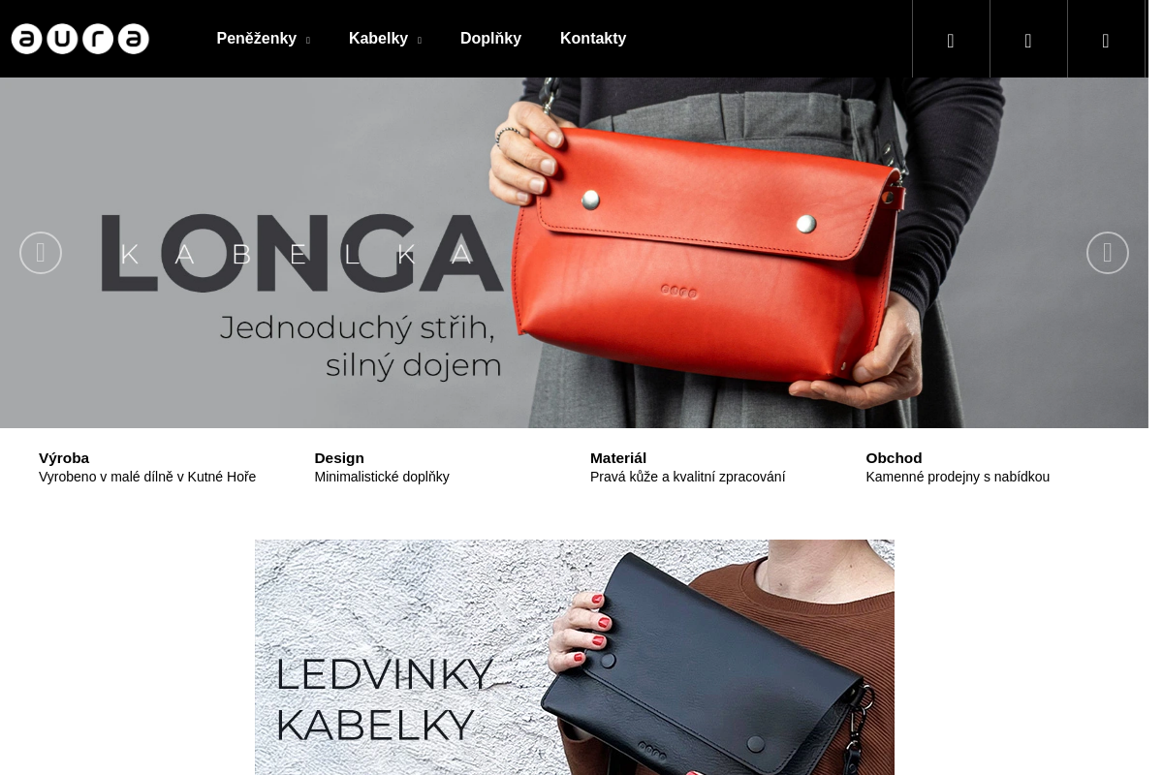The image size is (1163, 775).
Task: Go to previous slide with left arrow
Action: click(x=41, y=253)
